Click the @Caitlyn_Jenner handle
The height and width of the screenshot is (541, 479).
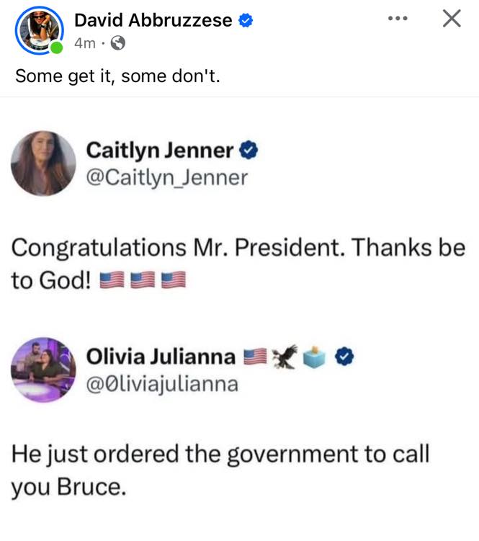coord(166,177)
